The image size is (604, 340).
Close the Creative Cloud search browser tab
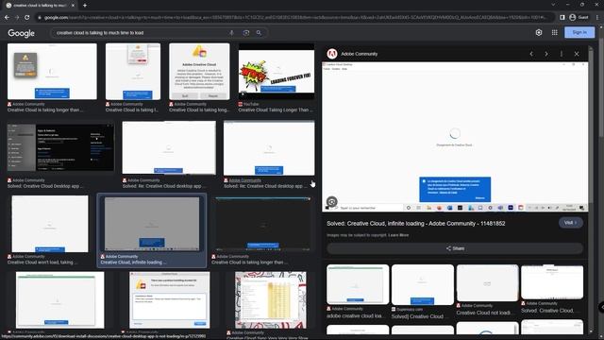coord(73,6)
